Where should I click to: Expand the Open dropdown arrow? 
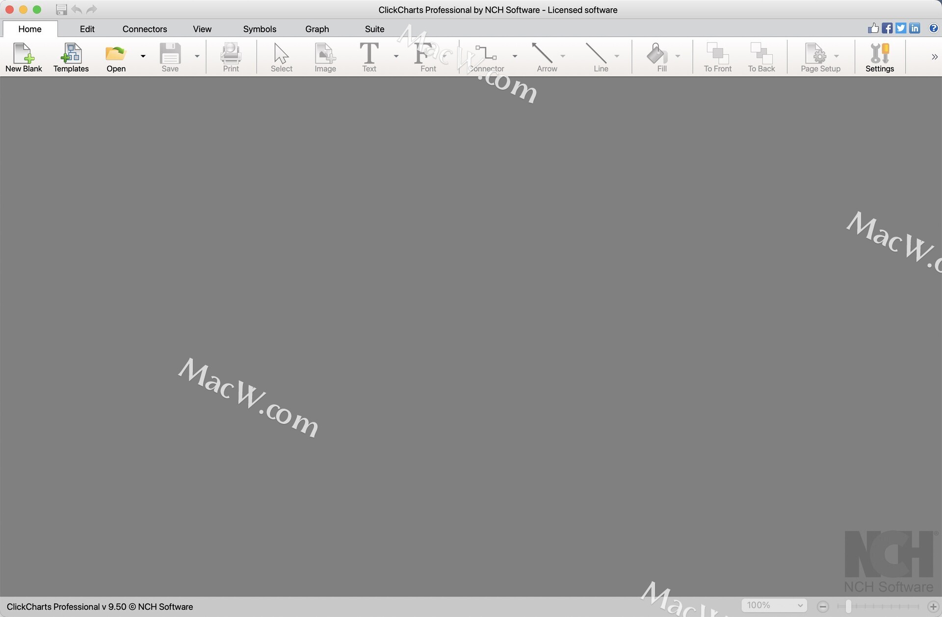(143, 56)
